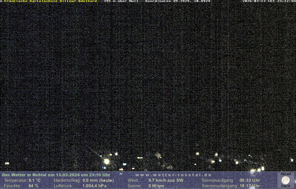Click the www.wetter-rosstal.de website link
Image resolution: width=296 pixels, height=189 pixels.
[x=173, y=175]
